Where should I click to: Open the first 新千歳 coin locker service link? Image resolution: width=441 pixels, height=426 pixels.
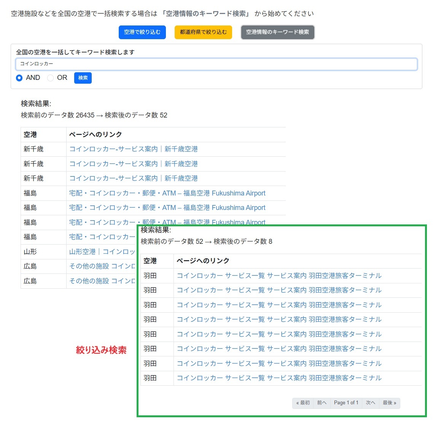coord(134,149)
